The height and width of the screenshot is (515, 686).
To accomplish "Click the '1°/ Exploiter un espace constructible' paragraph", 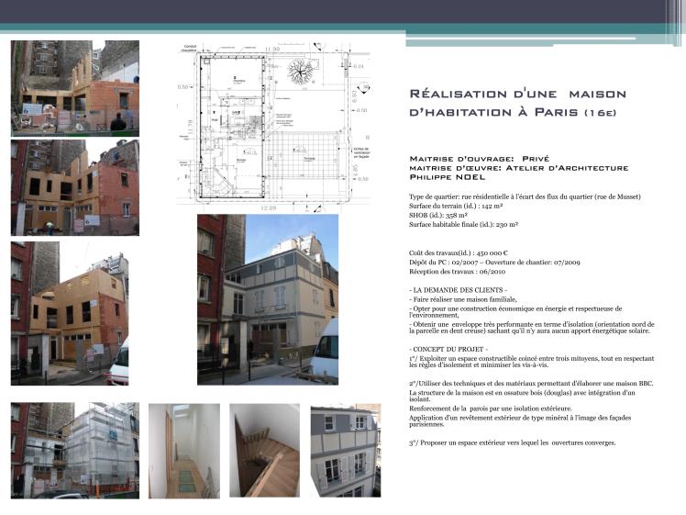I will [x=532, y=362].
